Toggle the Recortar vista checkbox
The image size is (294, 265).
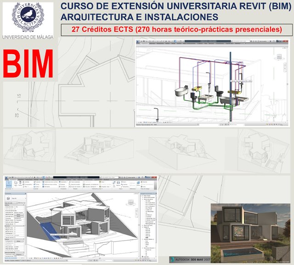click(x=15, y=228)
